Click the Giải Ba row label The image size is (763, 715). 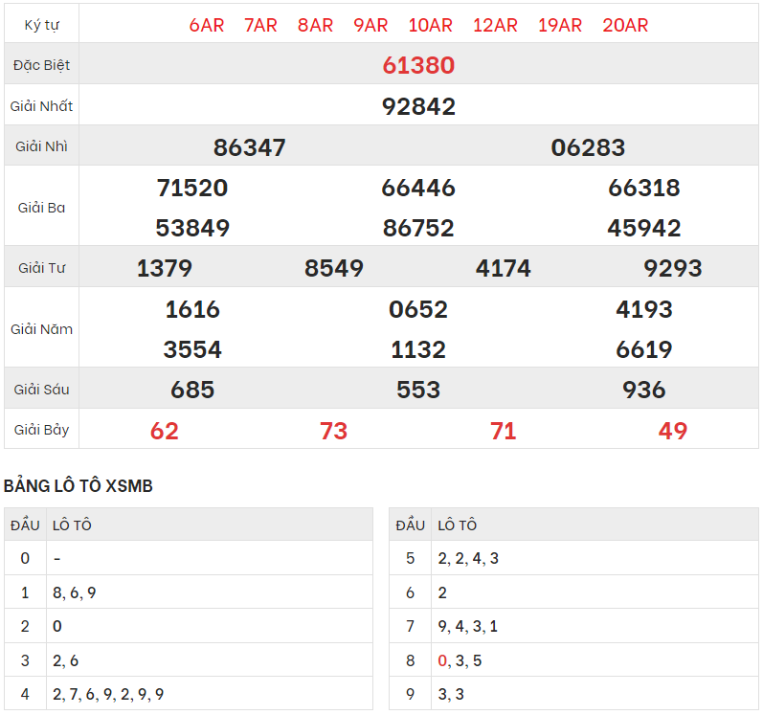[x=41, y=208]
